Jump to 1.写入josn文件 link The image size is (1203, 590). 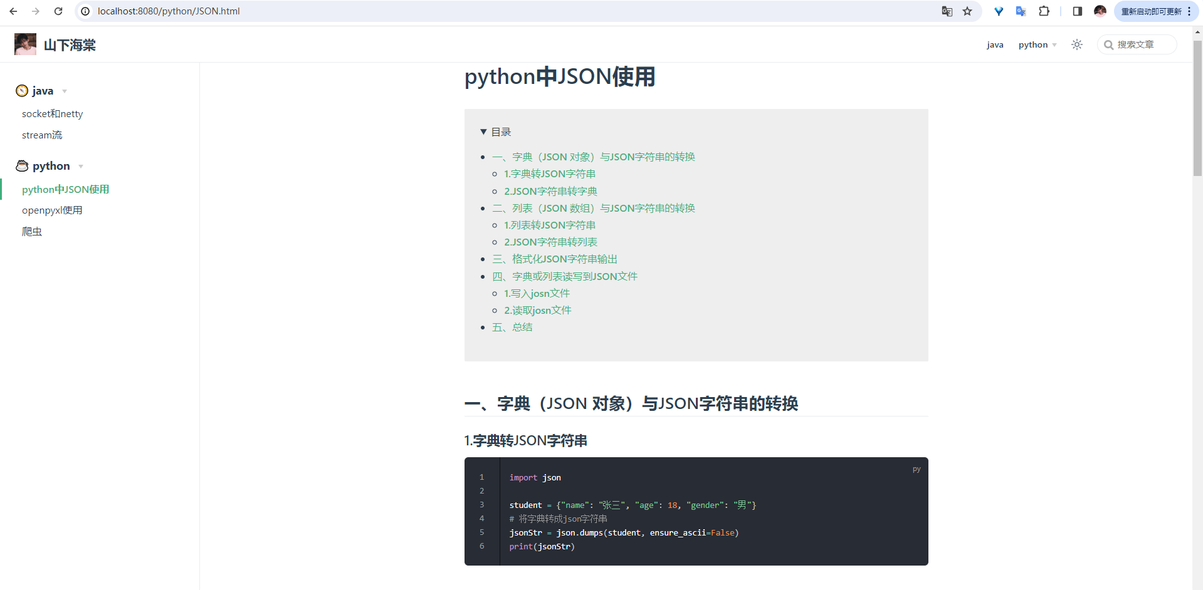click(x=537, y=294)
